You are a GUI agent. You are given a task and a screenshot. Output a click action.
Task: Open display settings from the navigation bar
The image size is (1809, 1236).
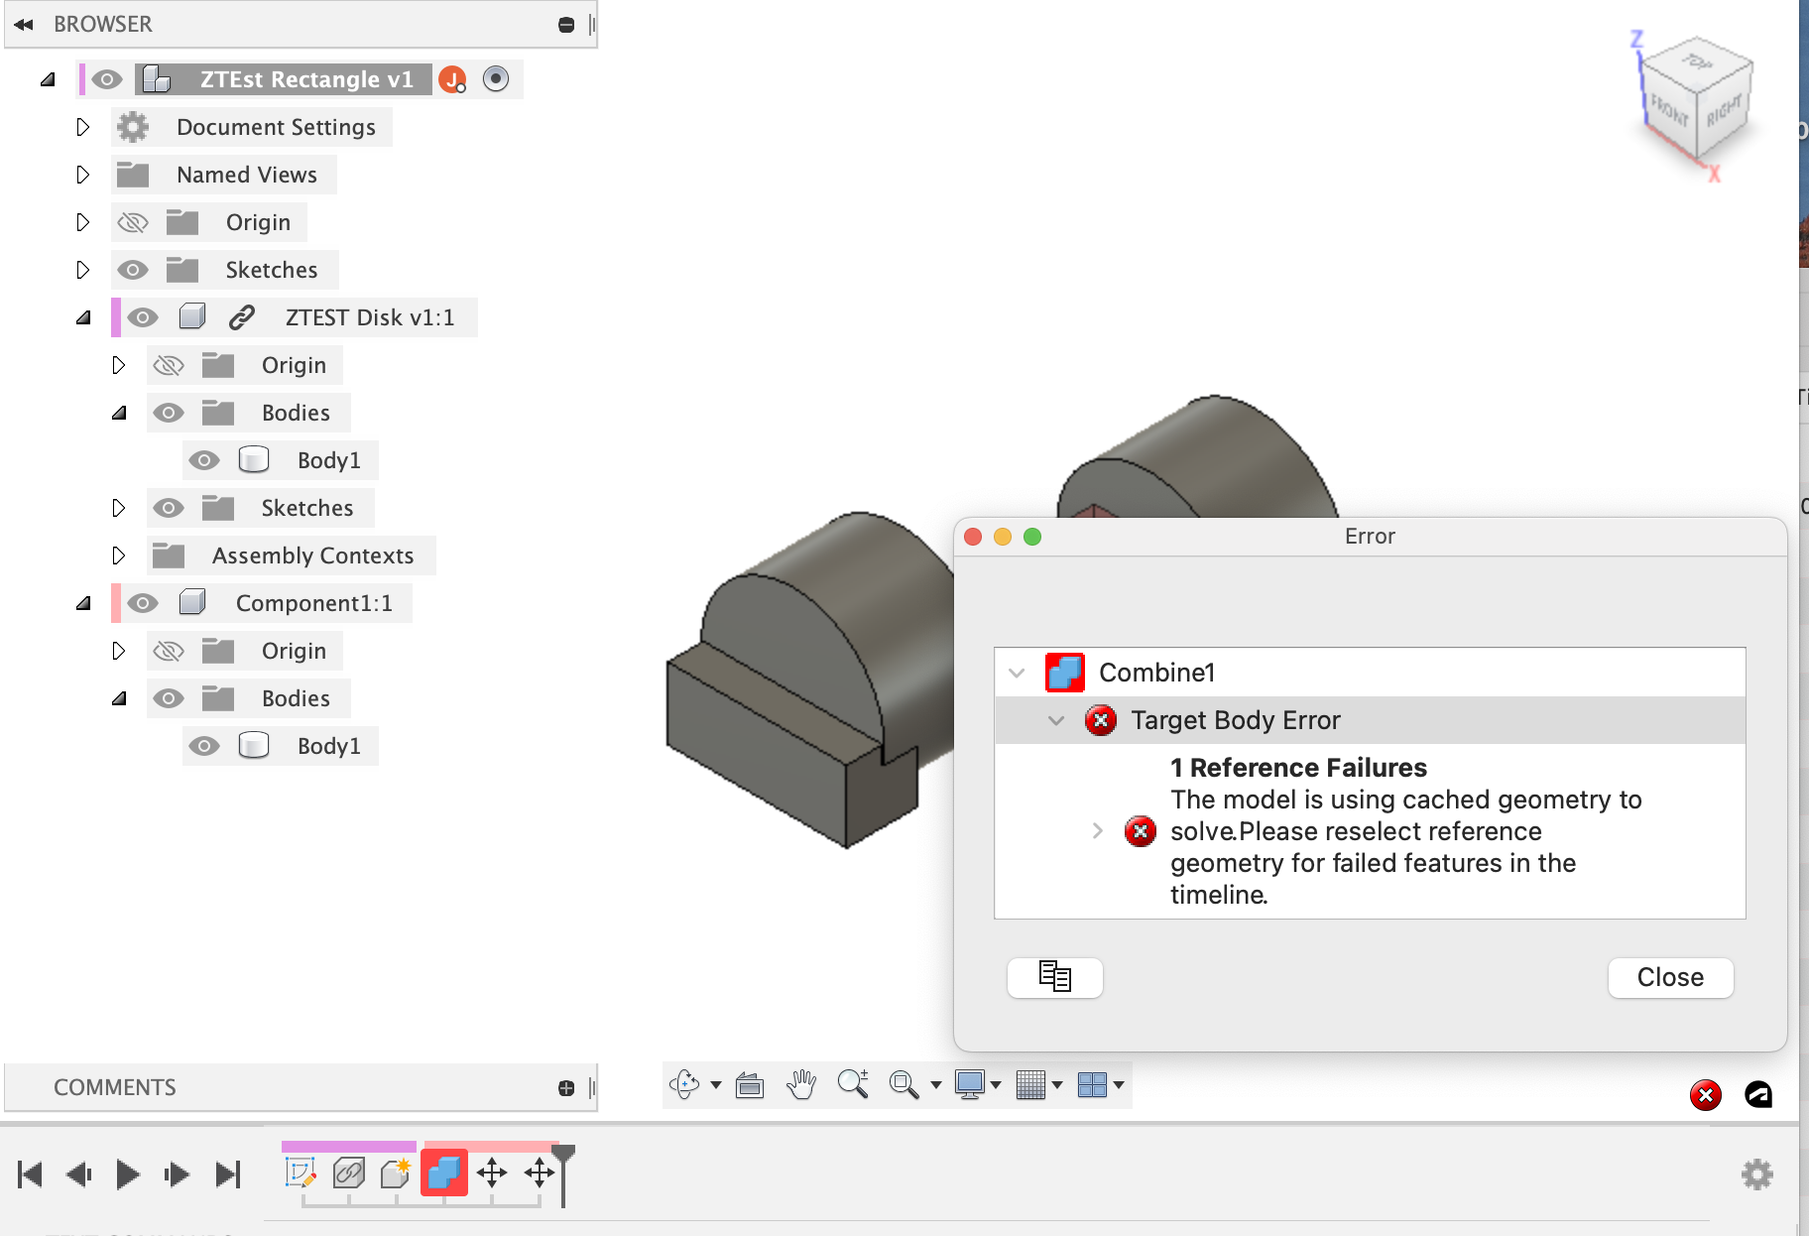(x=972, y=1084)
